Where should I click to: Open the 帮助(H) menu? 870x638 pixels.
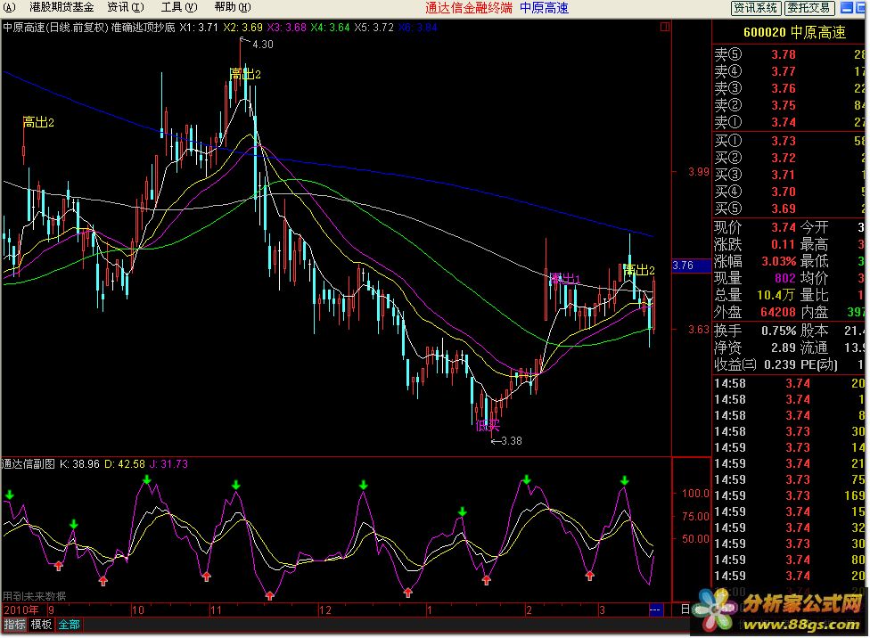point(233,7)
